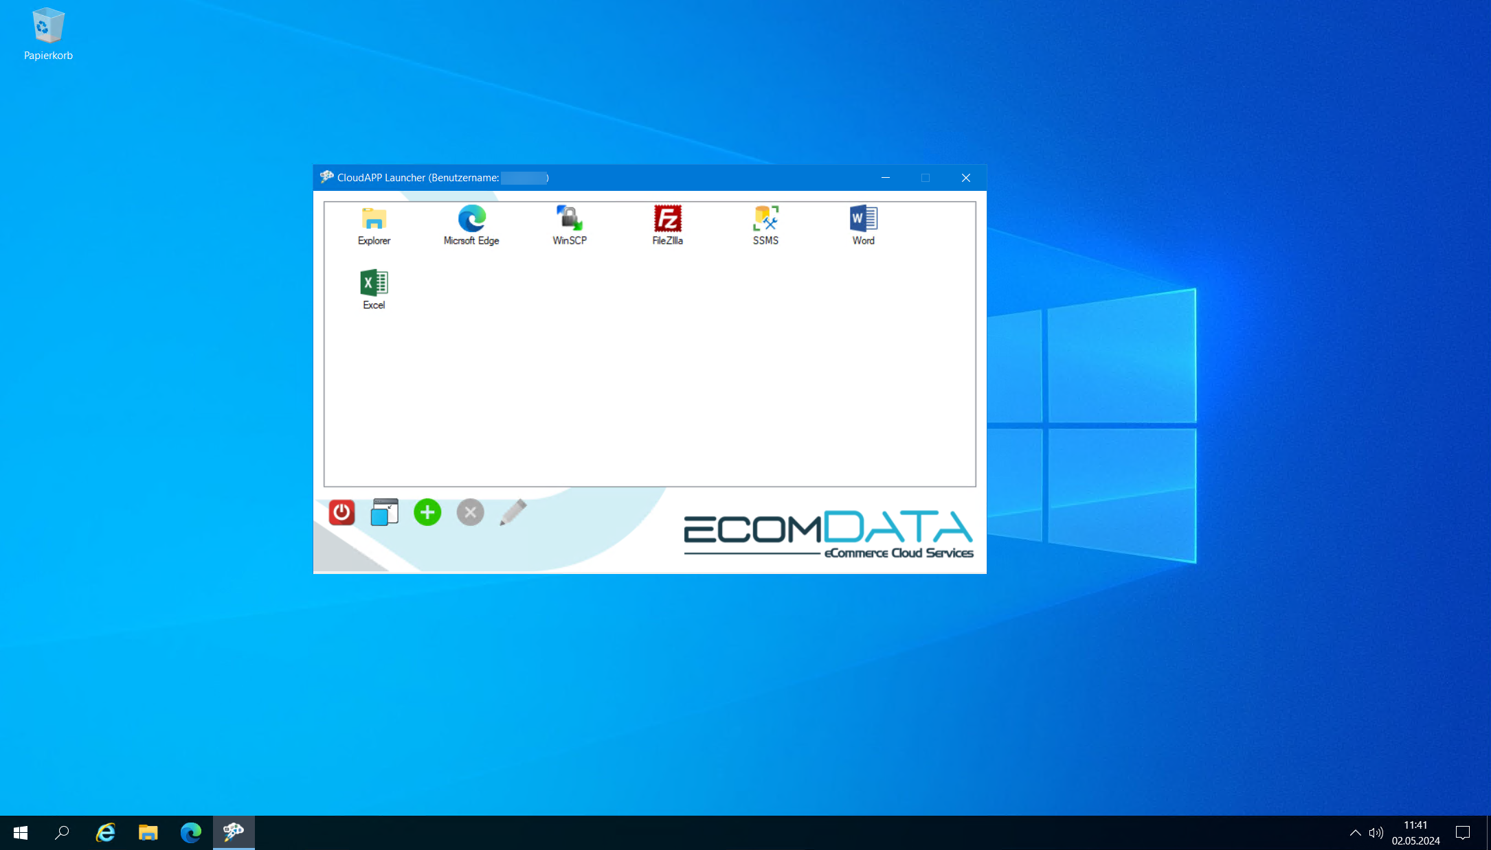Open FileZilla from the launcher
Viewport: 1491px width, 850px height.
pyautogui.click(x=667, y=226)
